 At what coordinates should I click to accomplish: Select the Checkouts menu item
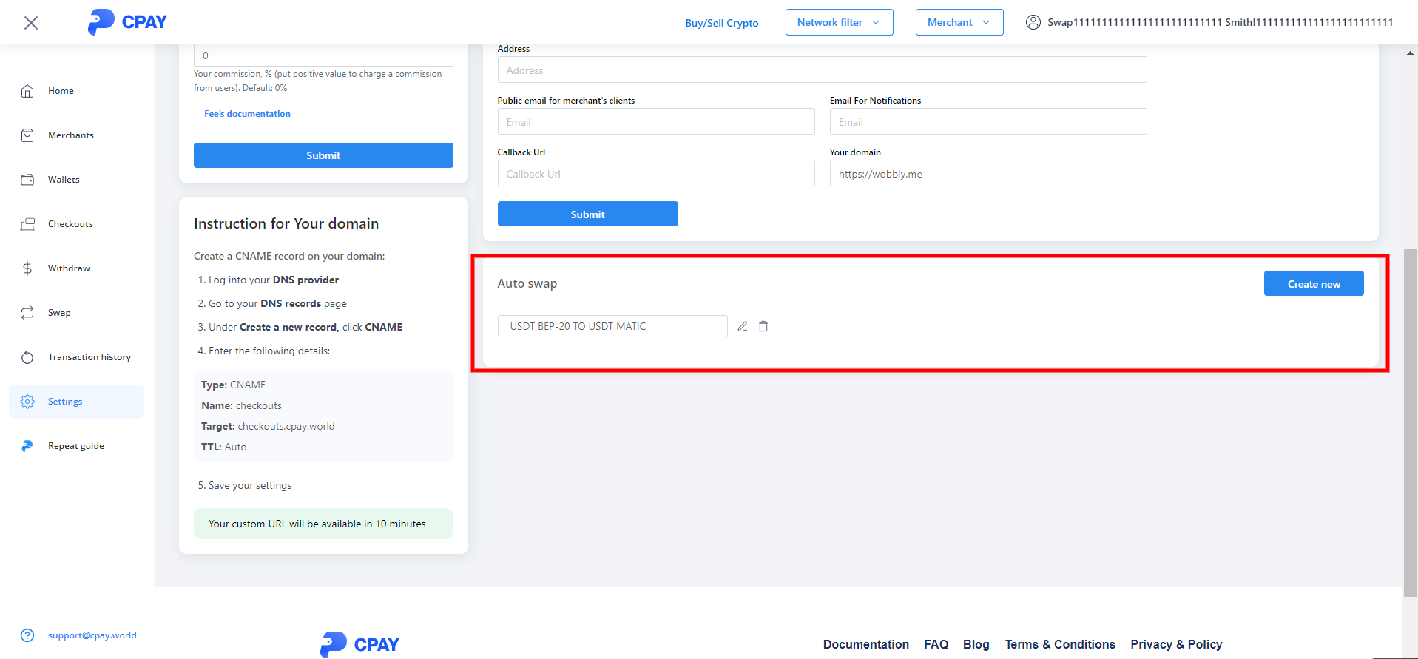[x=70, y=224]
